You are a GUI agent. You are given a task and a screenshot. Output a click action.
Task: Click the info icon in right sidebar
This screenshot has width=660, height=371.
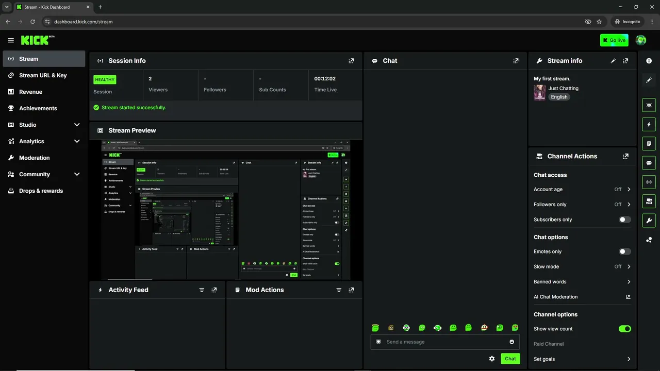pyautogui.click(x=649, y=61)
